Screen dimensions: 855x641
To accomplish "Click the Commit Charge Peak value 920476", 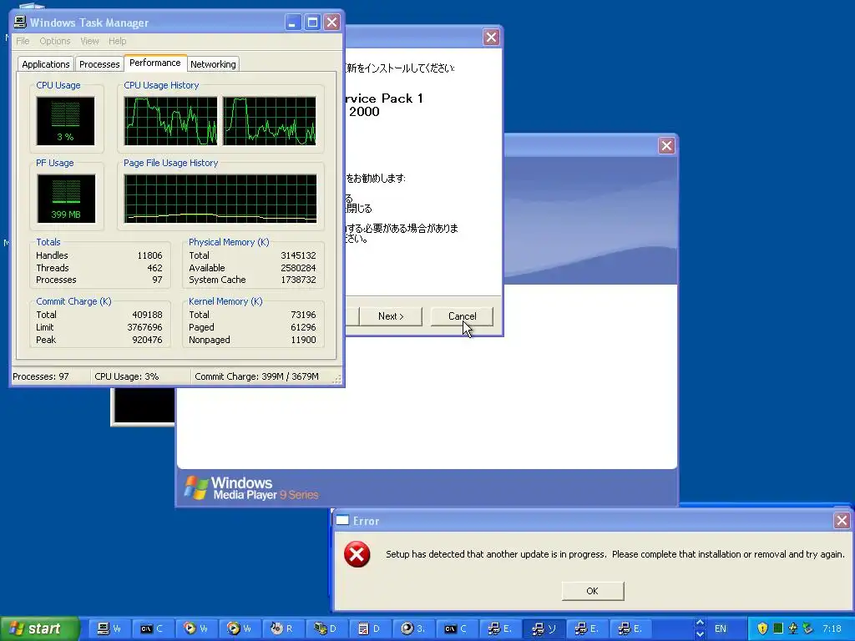I will pyautogui.click(x=147, y=341).
